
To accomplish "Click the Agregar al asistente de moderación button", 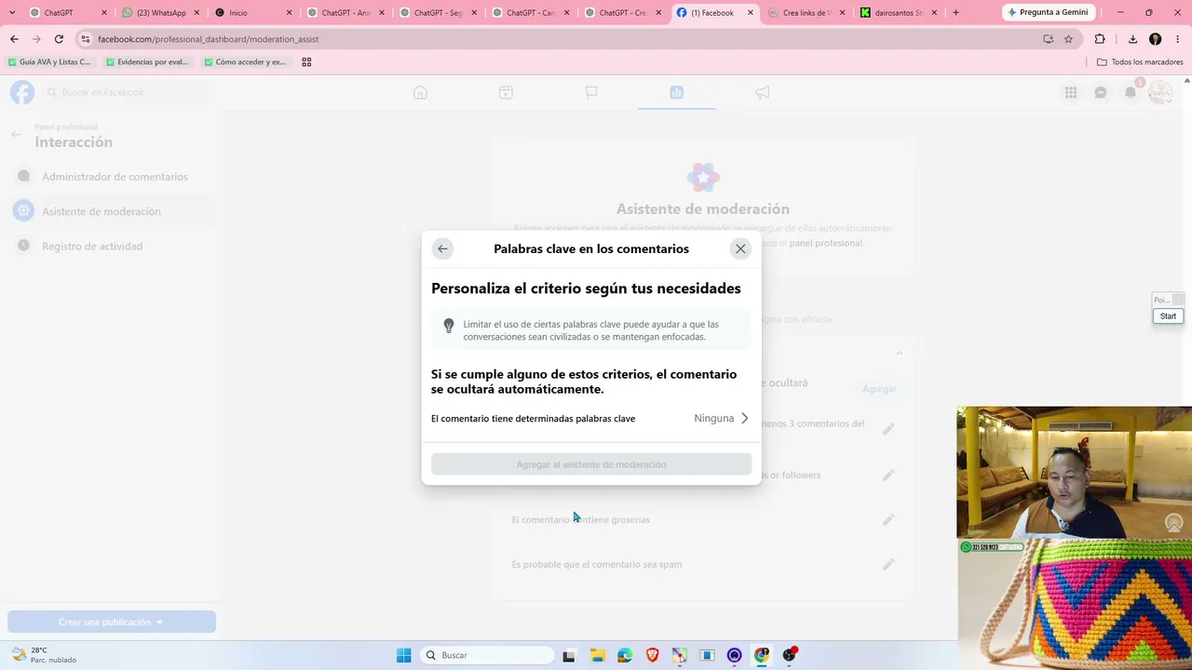I will coord(591,464).
